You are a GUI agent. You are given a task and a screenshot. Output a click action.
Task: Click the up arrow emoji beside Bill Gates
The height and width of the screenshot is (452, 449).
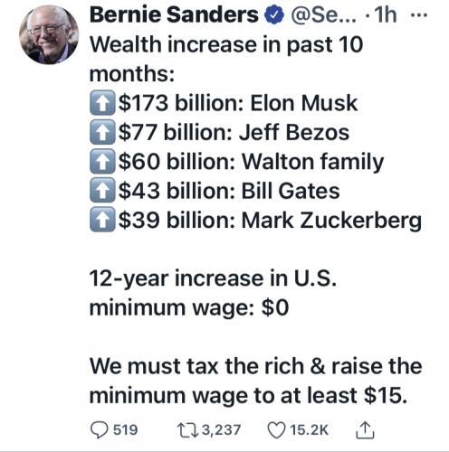tap(102, 190)
